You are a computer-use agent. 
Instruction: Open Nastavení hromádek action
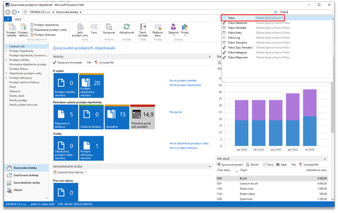(x=68, y=62)
